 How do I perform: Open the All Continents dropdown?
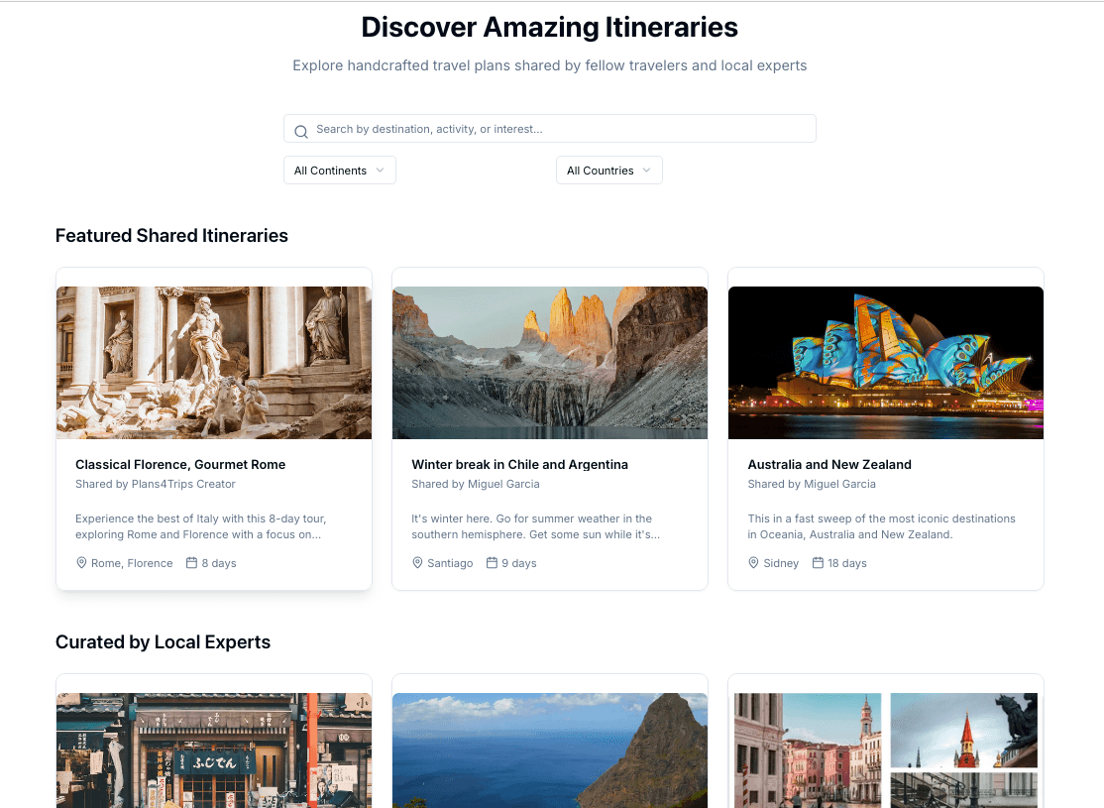pos(339,170)
